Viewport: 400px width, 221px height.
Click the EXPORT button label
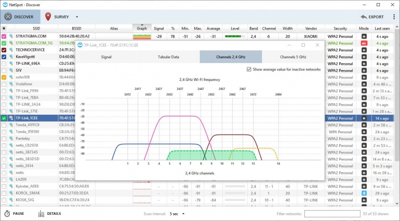pos(376,17)
